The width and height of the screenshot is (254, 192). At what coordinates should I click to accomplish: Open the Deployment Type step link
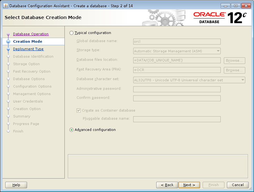coord(28,49)
